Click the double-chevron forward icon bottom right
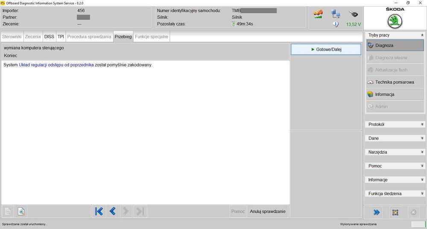Image resolution: width=427 pixels, height=229 pixels. (x=377, y=212)
